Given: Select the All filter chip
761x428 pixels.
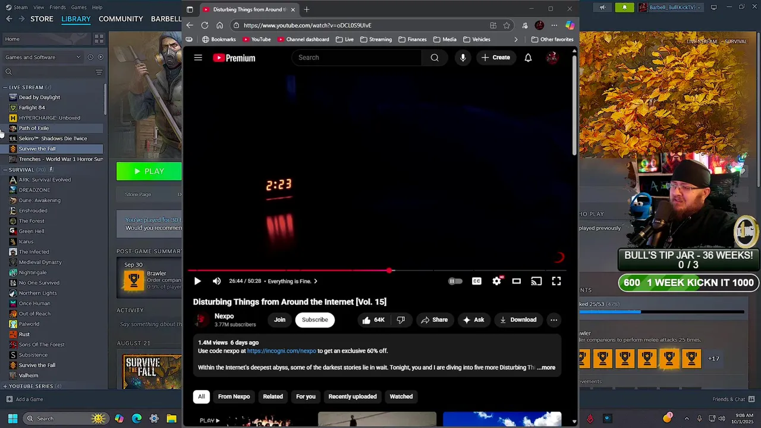Looking at the screenshot, I should coord(201,396).
